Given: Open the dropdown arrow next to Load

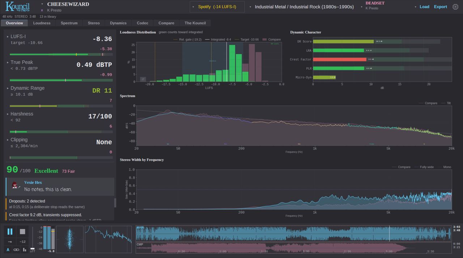Looking at the screenshot, I should (416, 7).
